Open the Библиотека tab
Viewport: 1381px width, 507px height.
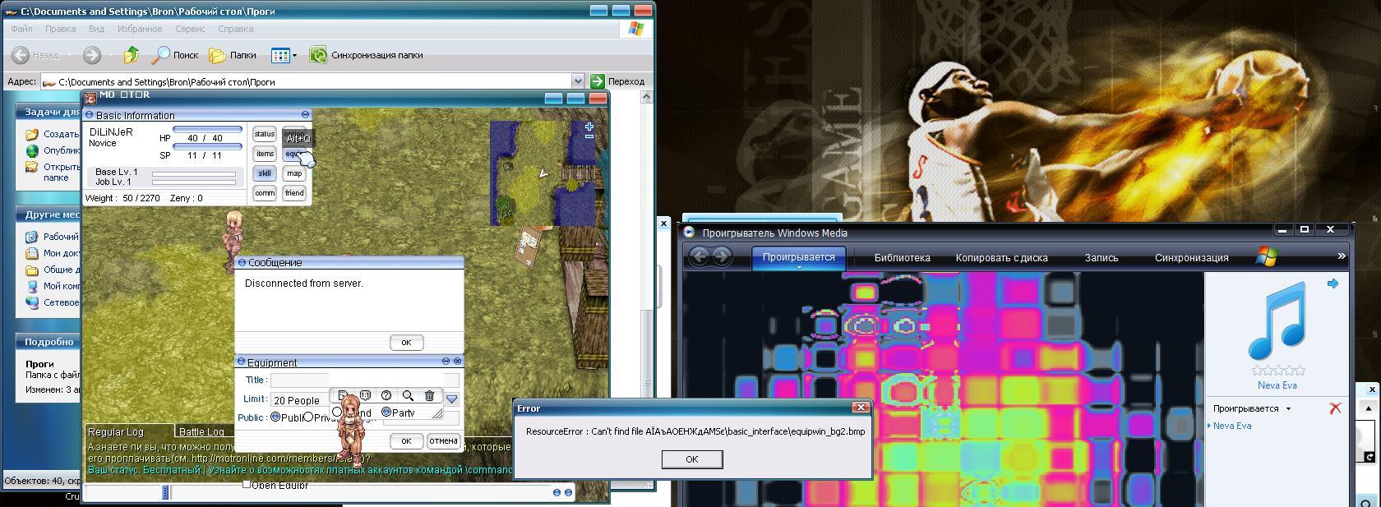click(x=902, y=257)
